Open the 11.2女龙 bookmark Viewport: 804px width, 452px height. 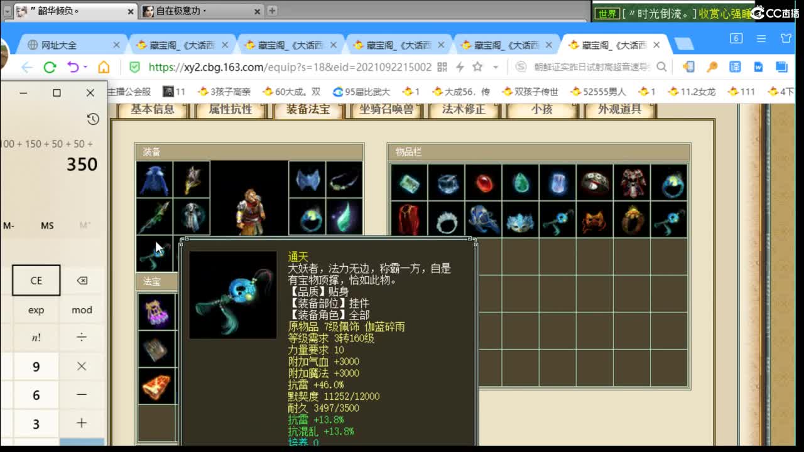[691, 92]
